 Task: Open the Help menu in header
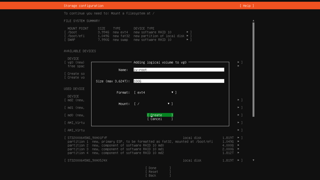[x=247, y=6]
